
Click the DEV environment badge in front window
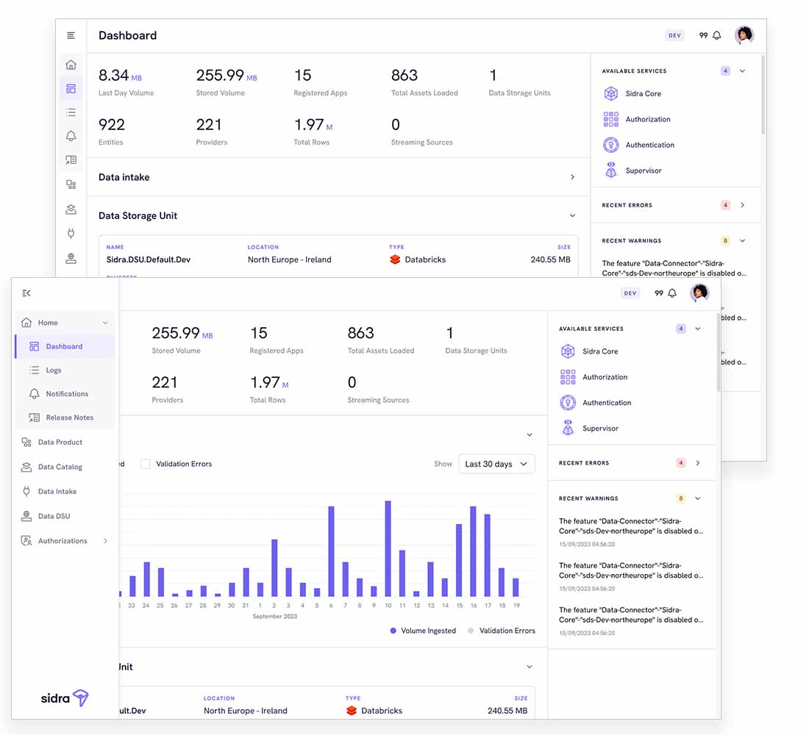tap(630, 293)
